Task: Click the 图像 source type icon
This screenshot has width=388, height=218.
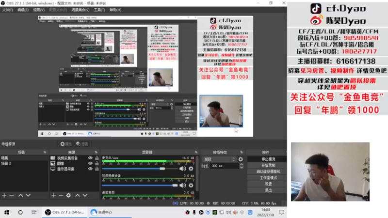Action: click(53, 163)
